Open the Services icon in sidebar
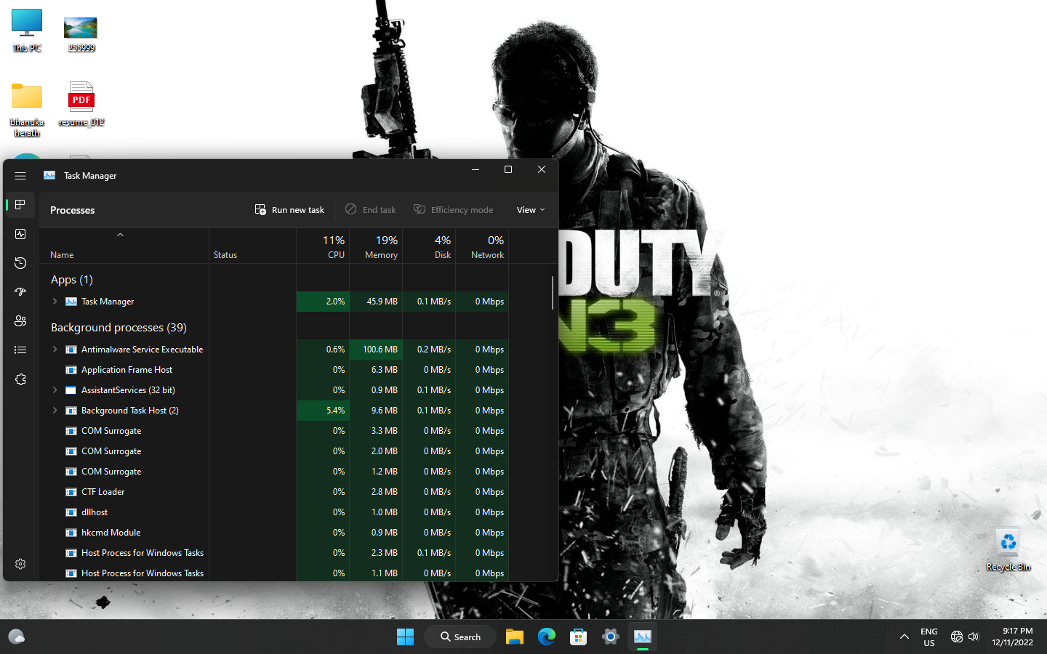Screen dimensions: 1047x654 (20, 379)
